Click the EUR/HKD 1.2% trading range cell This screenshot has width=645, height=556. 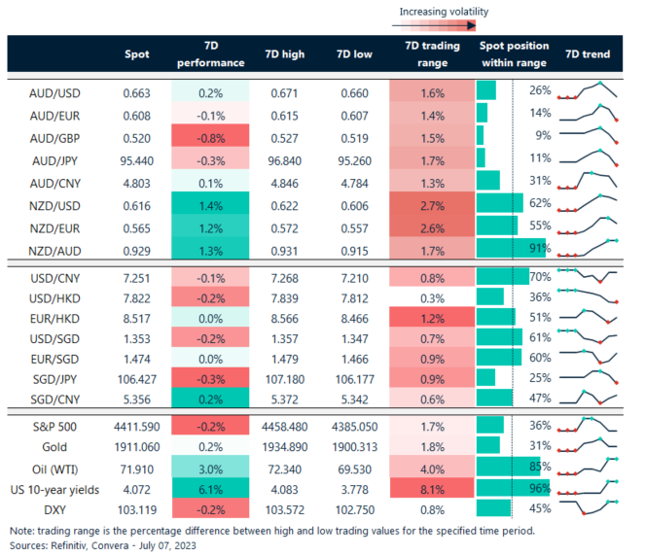click(431, 317)
